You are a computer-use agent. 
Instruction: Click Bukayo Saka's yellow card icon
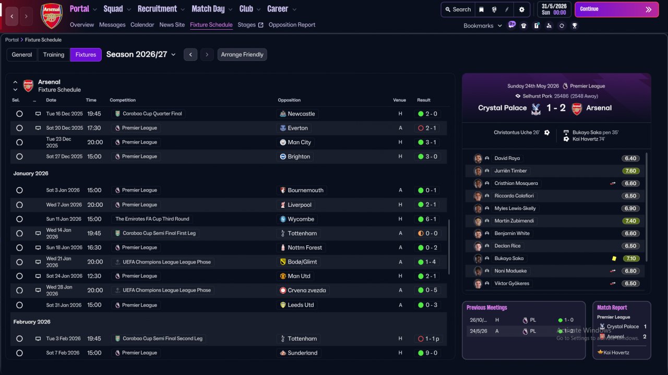click(x=614, y=258)
